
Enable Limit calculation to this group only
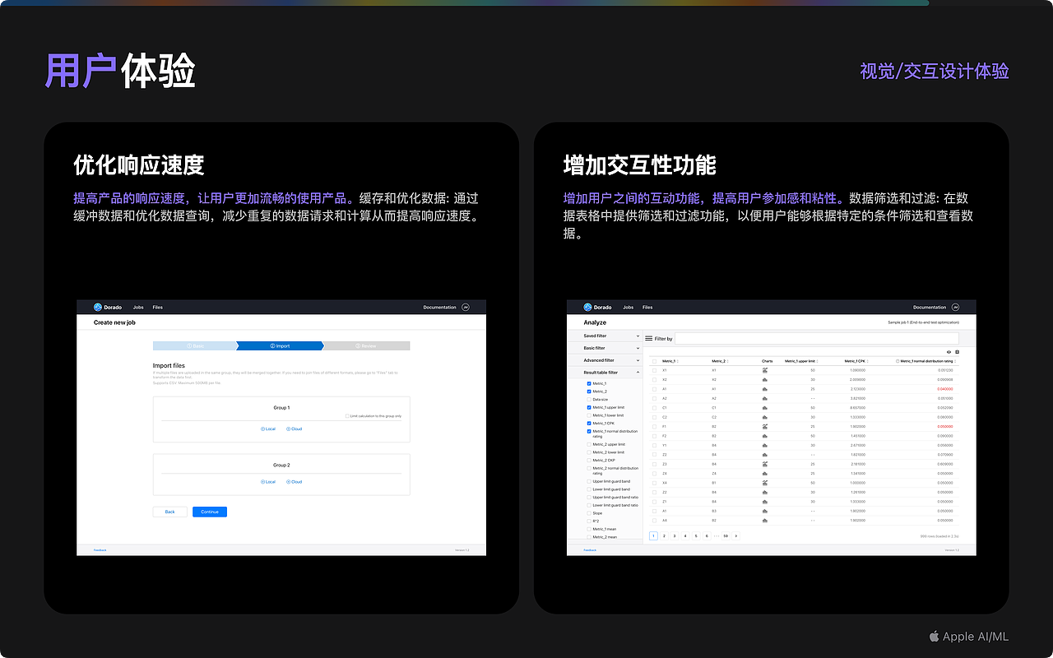click(347, 416)
